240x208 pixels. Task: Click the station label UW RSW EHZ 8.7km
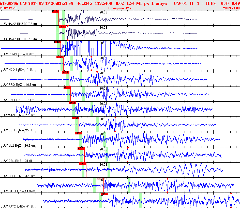click(19, 54)
